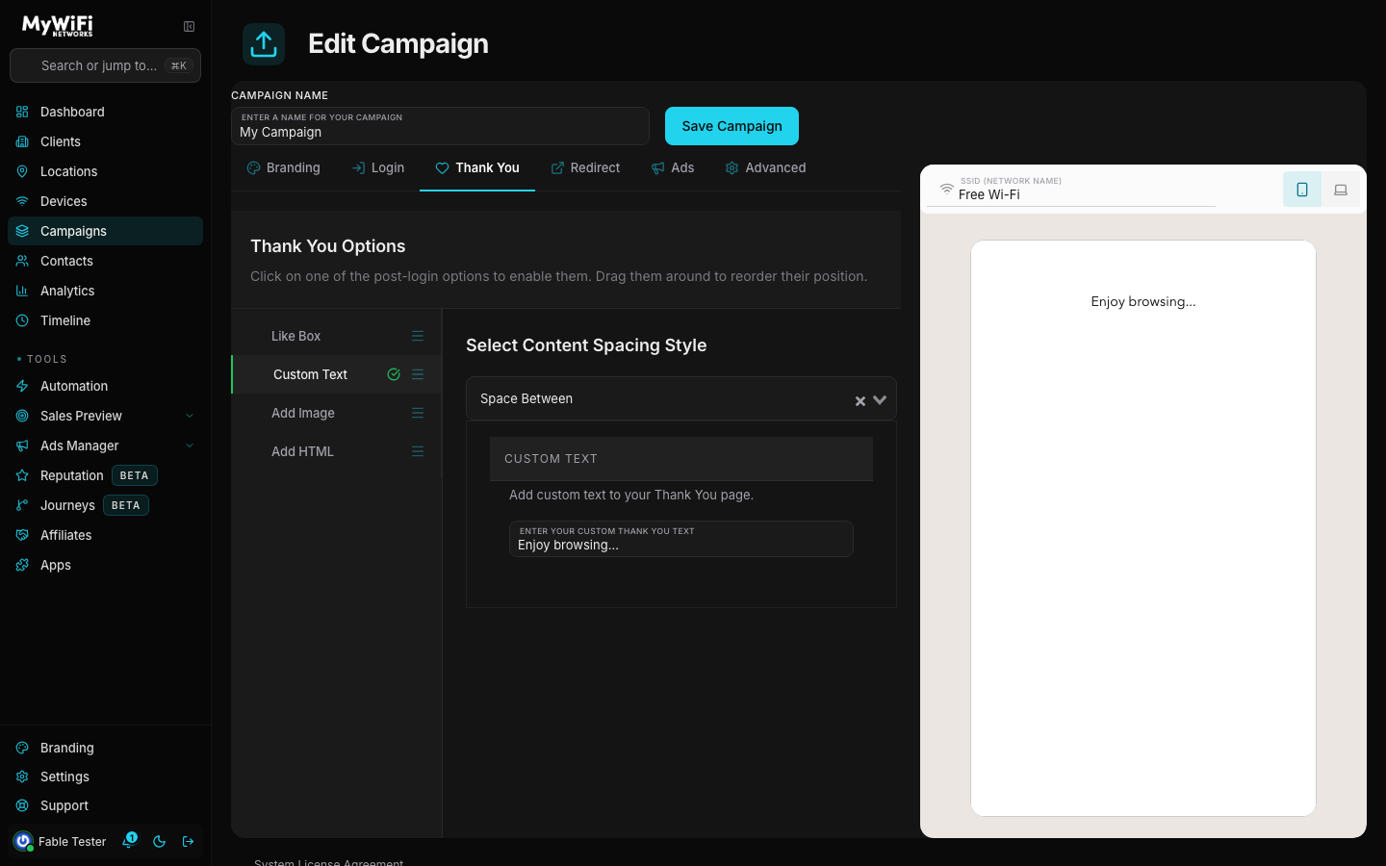The image size is (1386, 866).
Task: Click Save Campaign button
Action: coord(731,126)
